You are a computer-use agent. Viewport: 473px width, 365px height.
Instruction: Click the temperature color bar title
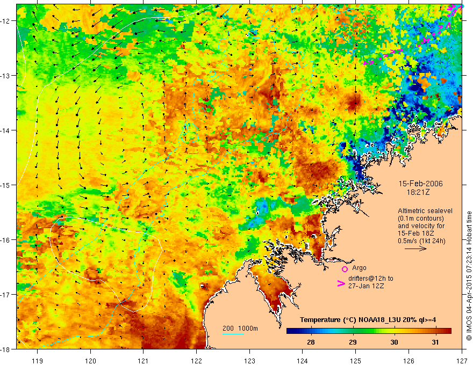pos(368,319)
